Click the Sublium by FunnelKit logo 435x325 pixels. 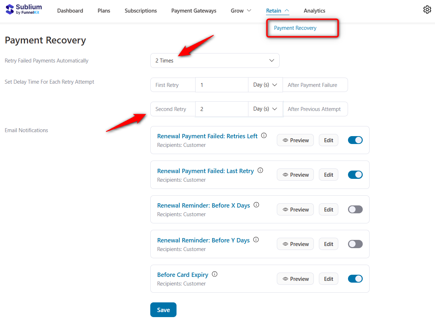coord(23,9)
